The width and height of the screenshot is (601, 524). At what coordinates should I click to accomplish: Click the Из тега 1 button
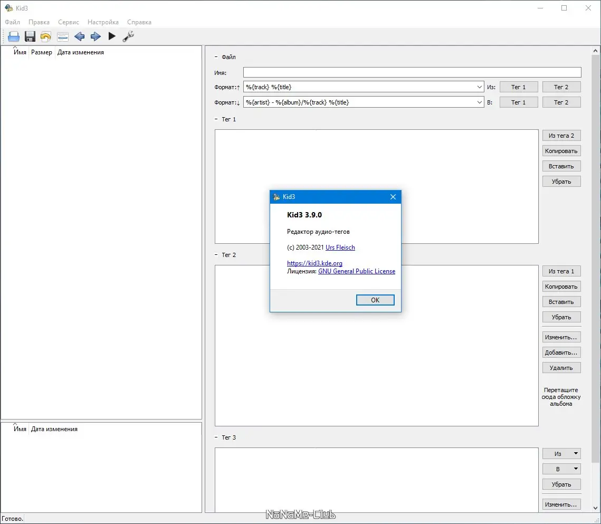(x=561, y=271)
